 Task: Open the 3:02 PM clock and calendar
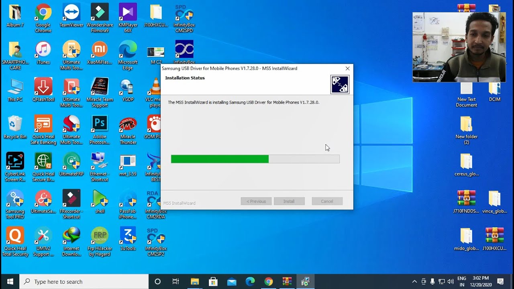tap(481, 281)
